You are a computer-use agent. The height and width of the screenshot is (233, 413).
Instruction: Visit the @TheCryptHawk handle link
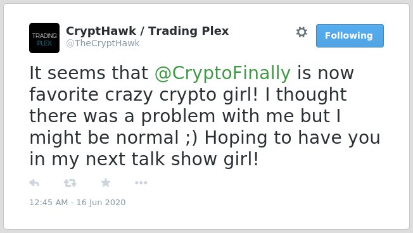point(103,43)
